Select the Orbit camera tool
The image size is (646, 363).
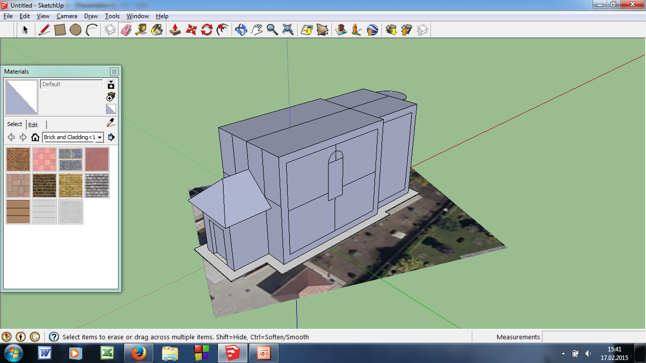tap(241, 30)
